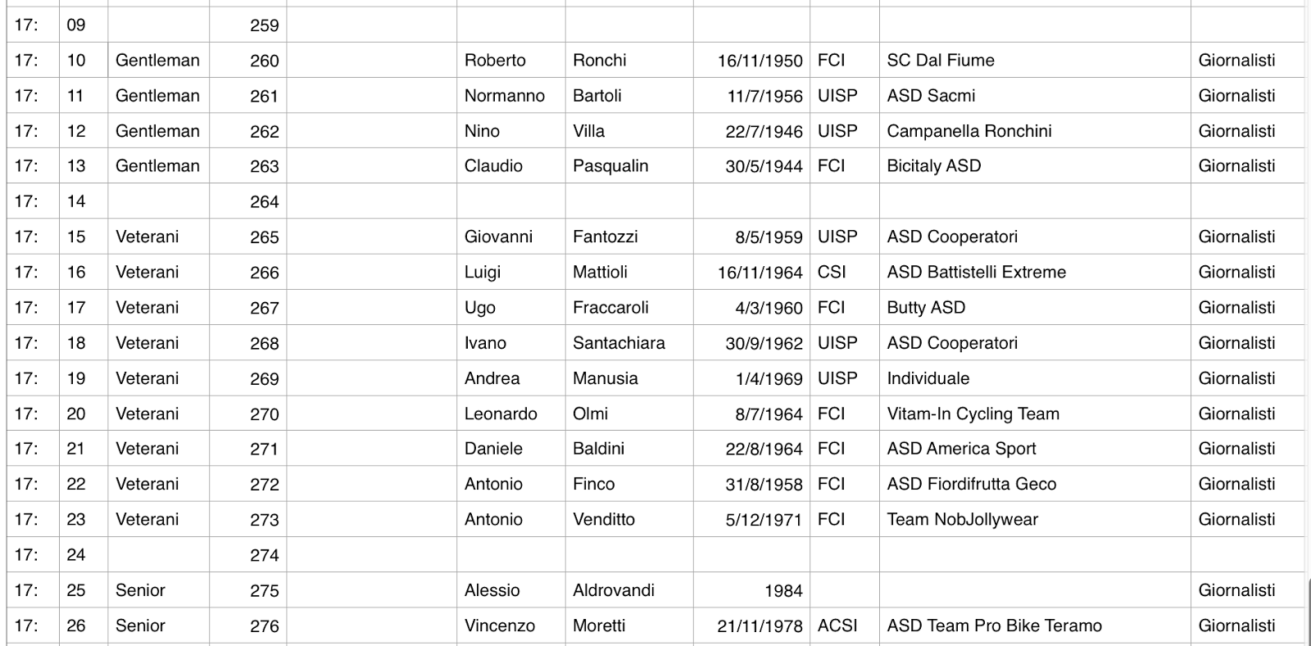Screen dimensions: 1311x646
Task: Click the Campanella Ronchini team cell
Action: pyautogui.click(x=1035, y=130)
